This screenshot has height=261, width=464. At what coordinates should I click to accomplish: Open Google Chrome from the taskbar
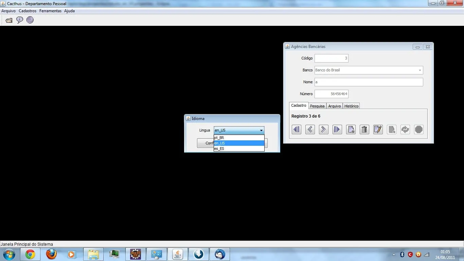tap(30, 254)
